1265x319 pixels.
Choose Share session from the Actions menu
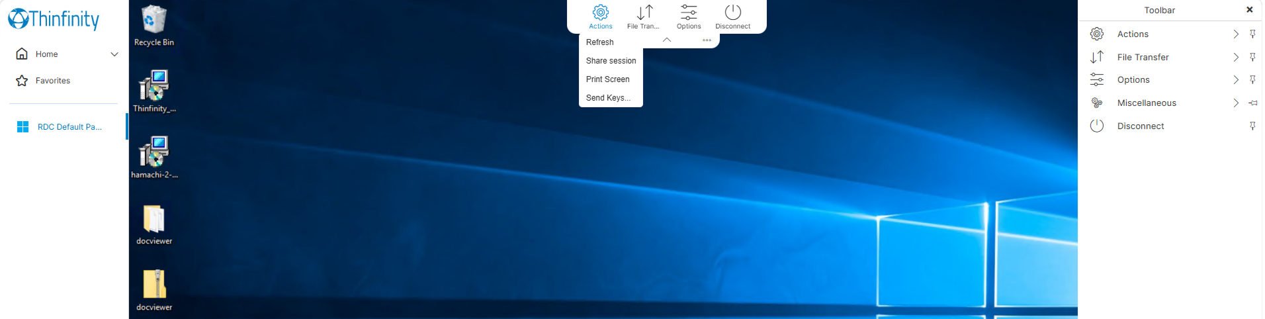coord(611,61)
